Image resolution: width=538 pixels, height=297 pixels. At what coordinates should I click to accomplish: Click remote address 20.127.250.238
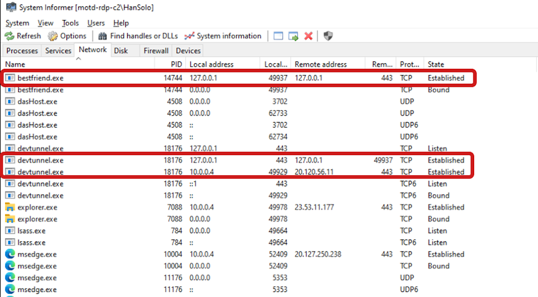click(318, 254)
